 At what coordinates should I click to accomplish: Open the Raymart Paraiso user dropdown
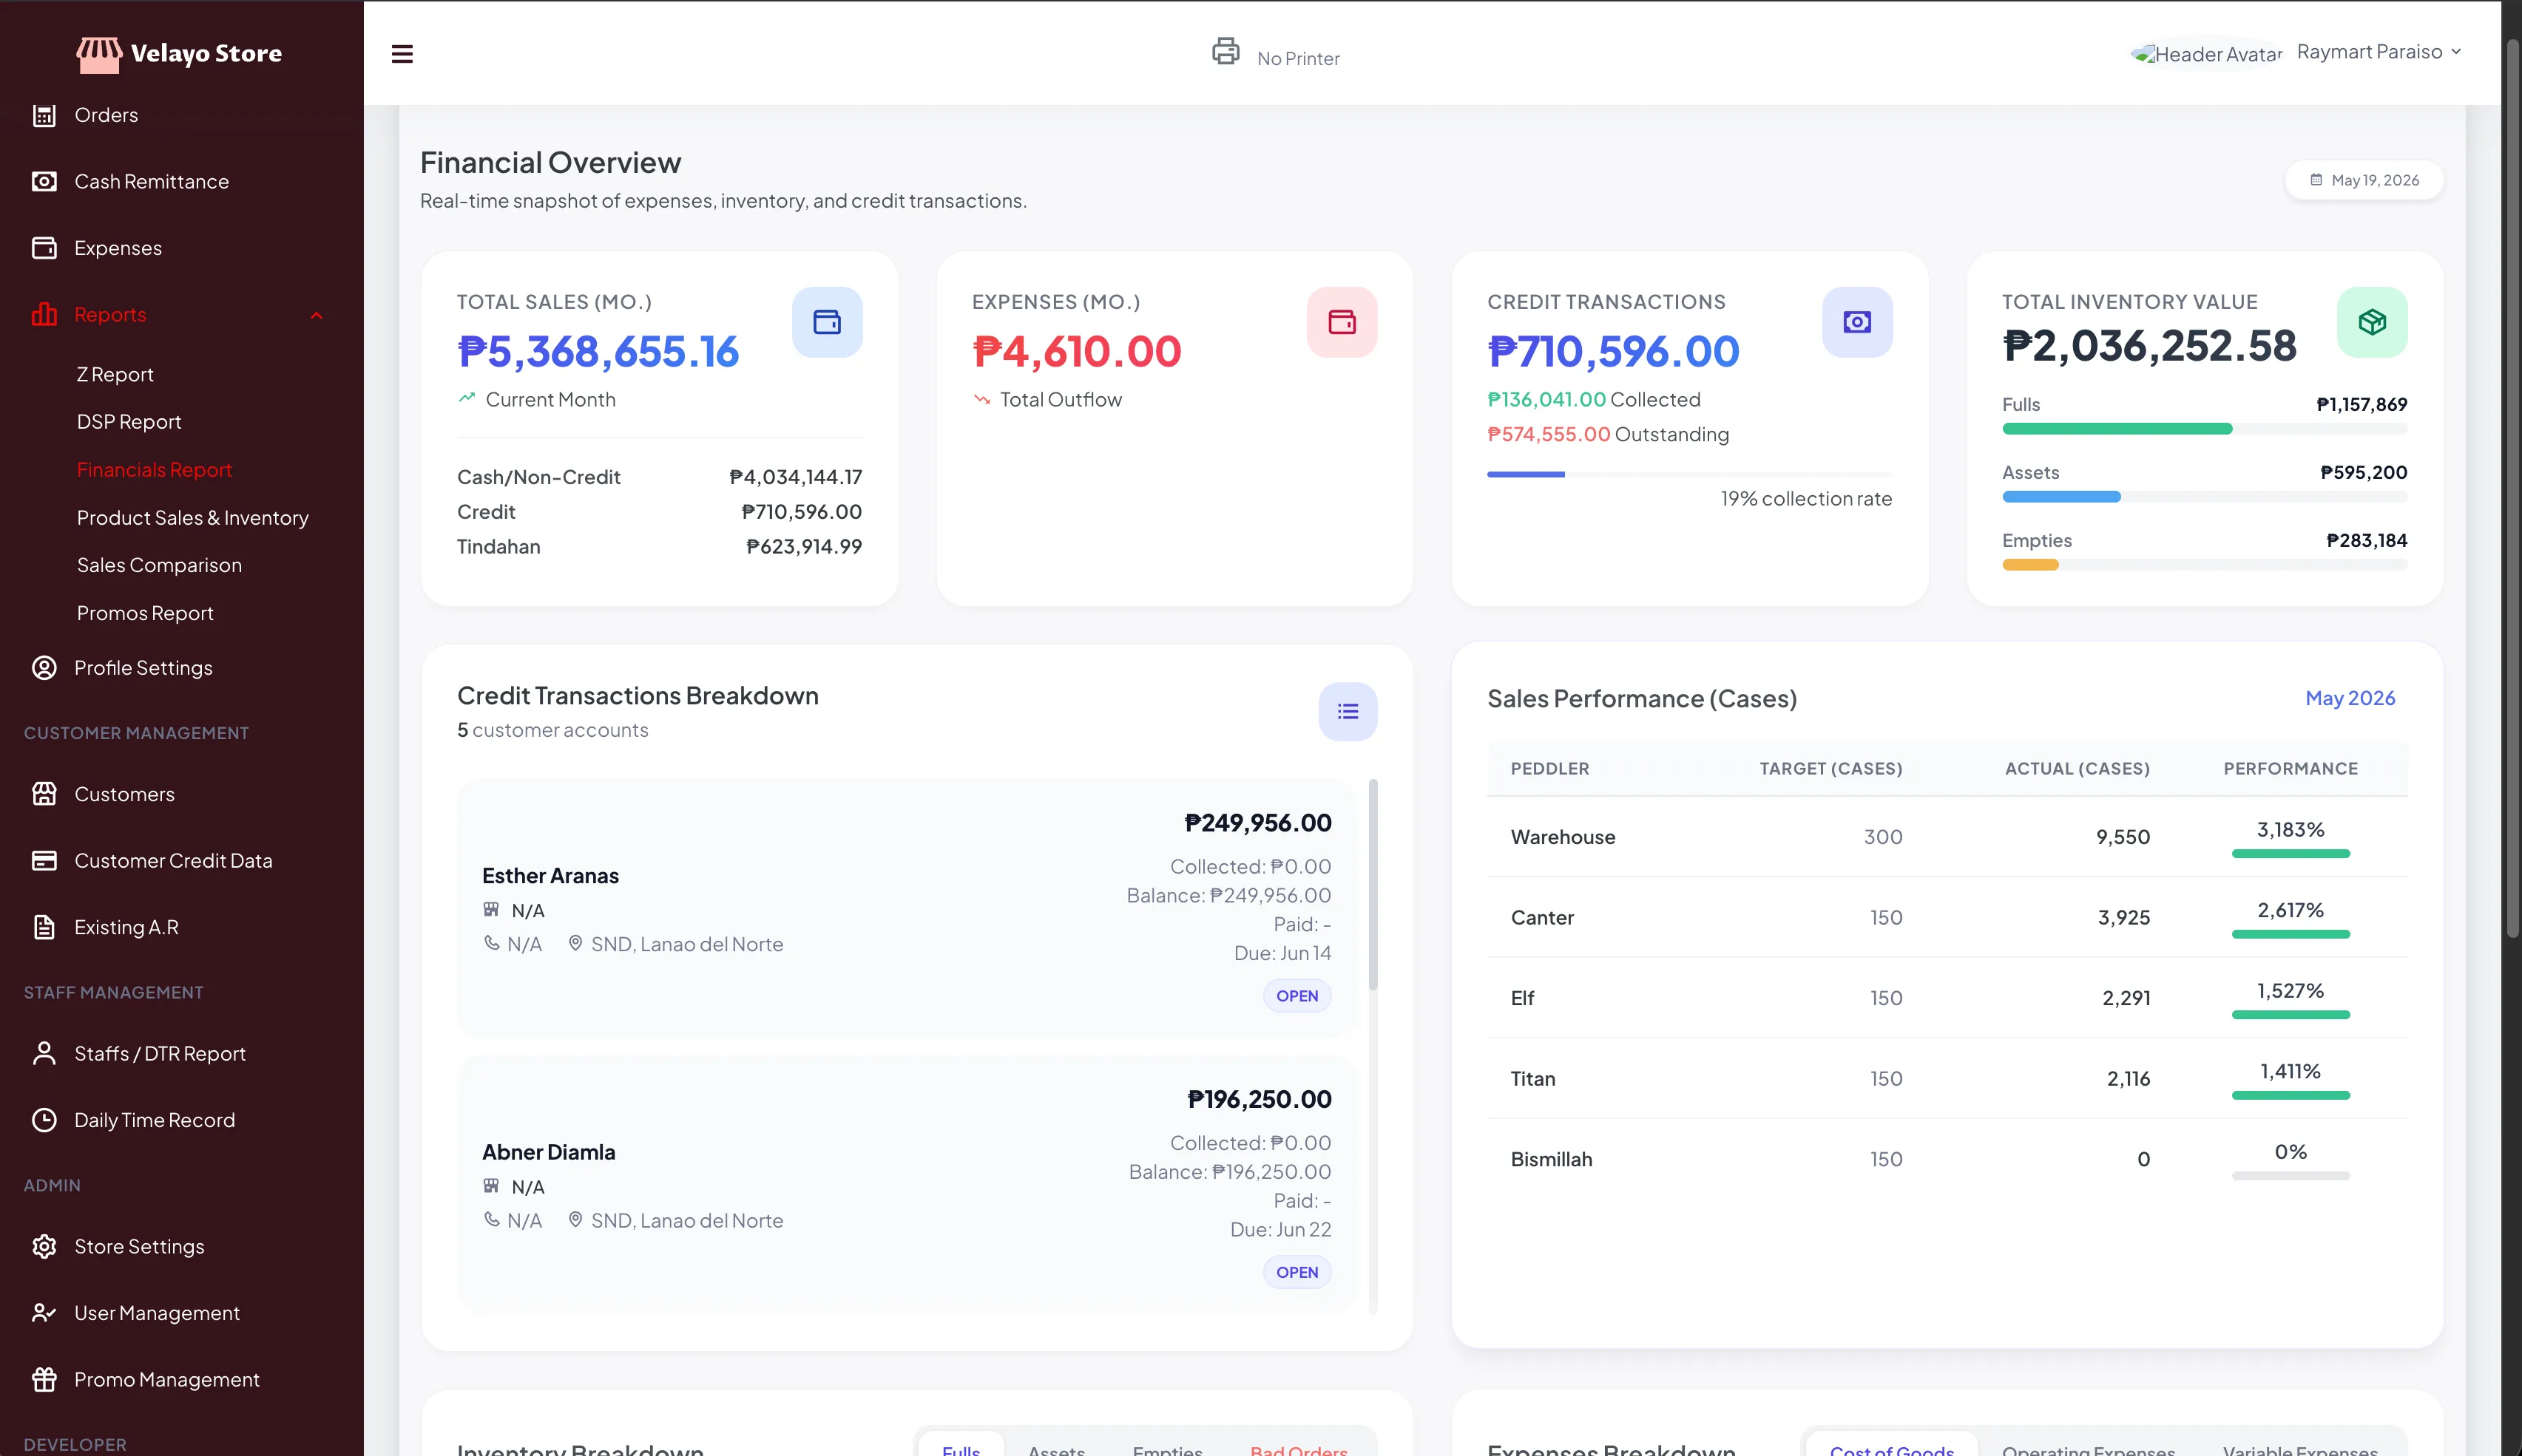coord(2379,52)
